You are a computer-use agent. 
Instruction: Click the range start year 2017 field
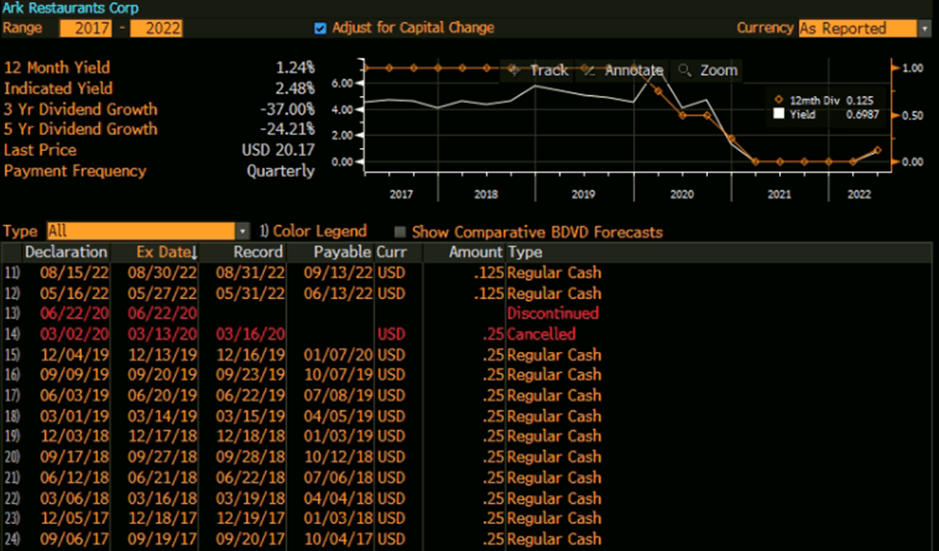(x=86, y=28)
